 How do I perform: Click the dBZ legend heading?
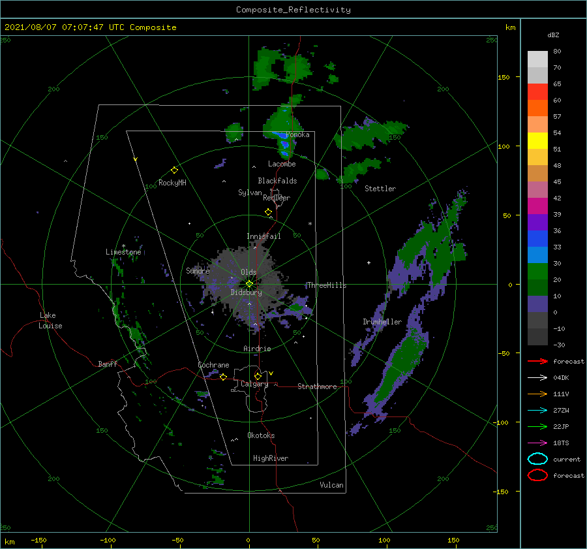point(553,35)
